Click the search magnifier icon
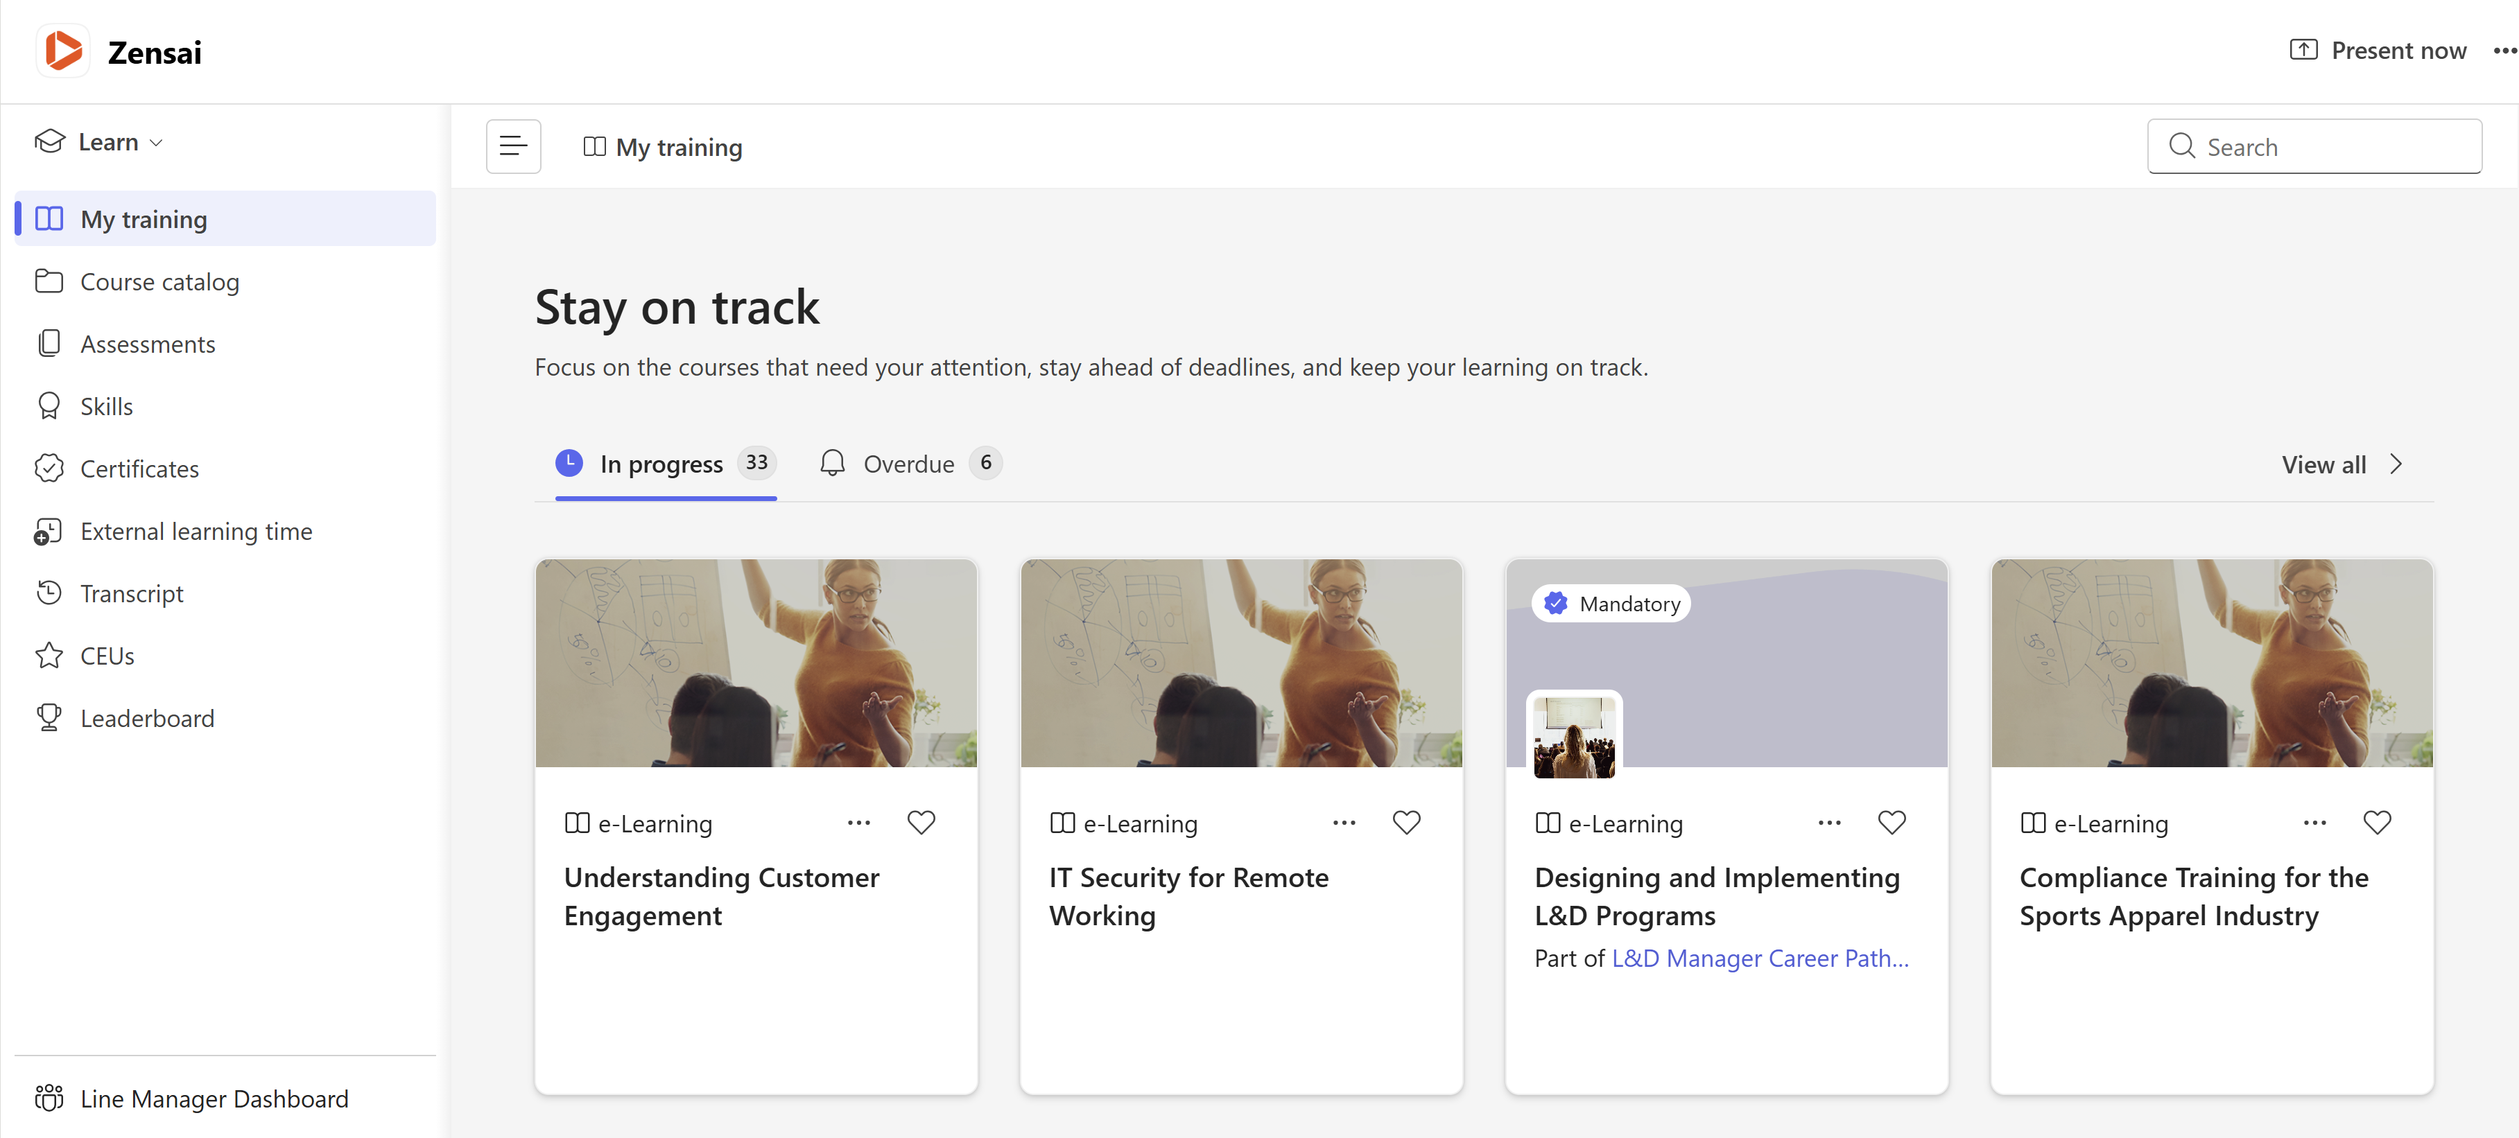The image size is (2519, 1138). point(2181,147)
